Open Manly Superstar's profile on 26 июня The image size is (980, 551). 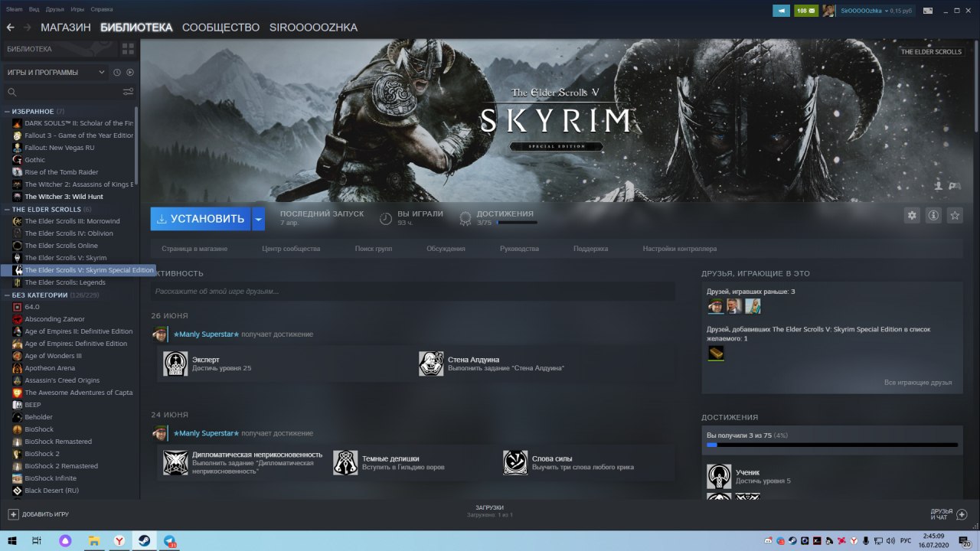(x=206, y=334)
